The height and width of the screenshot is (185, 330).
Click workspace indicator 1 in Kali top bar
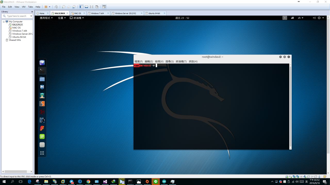(285, 18)
